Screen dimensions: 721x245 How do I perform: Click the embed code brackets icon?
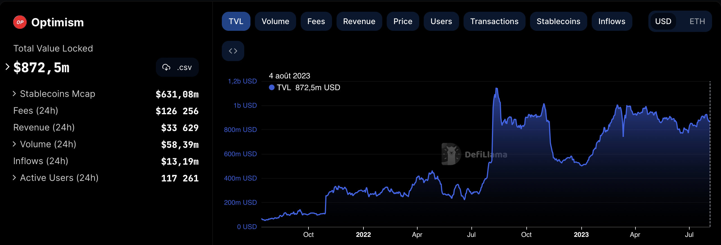tap(233, 51)
